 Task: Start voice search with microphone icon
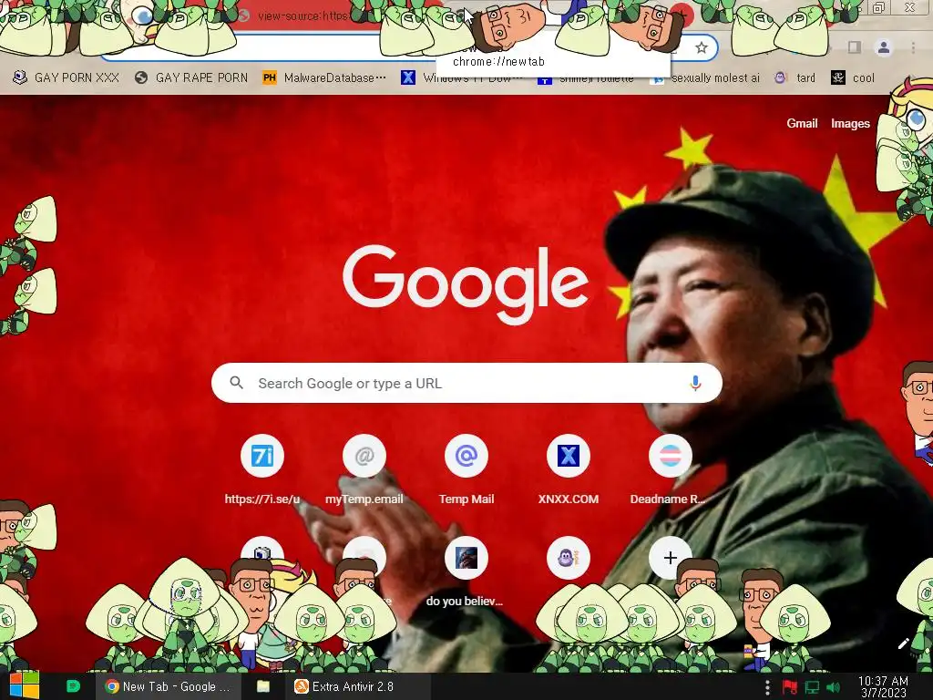click(695, 383)
